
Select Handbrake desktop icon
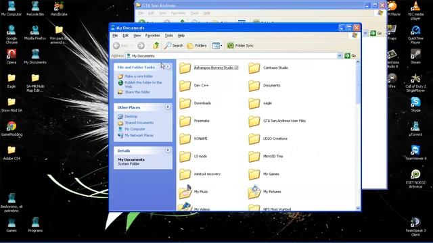coord(59,9)
